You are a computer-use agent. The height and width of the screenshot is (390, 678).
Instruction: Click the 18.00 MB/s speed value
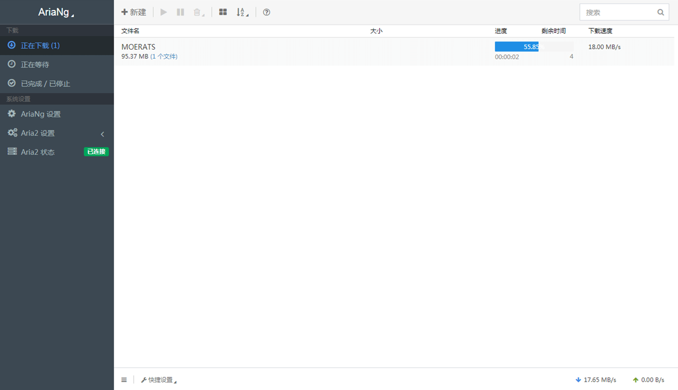[x=604, y=47]
